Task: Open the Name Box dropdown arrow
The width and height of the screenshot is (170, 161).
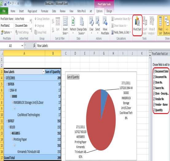Action: [22, 45]
